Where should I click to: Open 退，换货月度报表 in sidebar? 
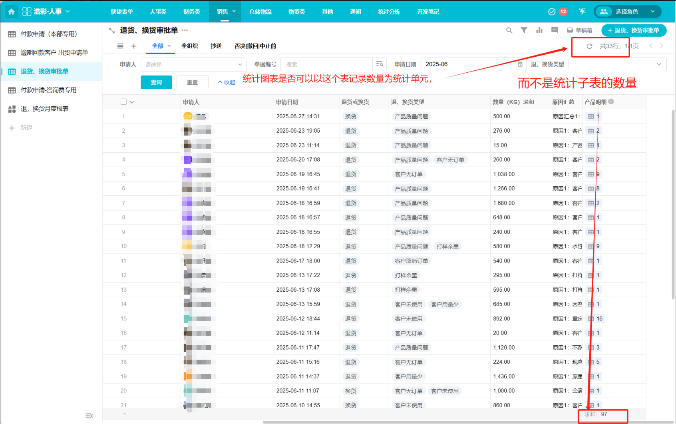pos(44,109)
